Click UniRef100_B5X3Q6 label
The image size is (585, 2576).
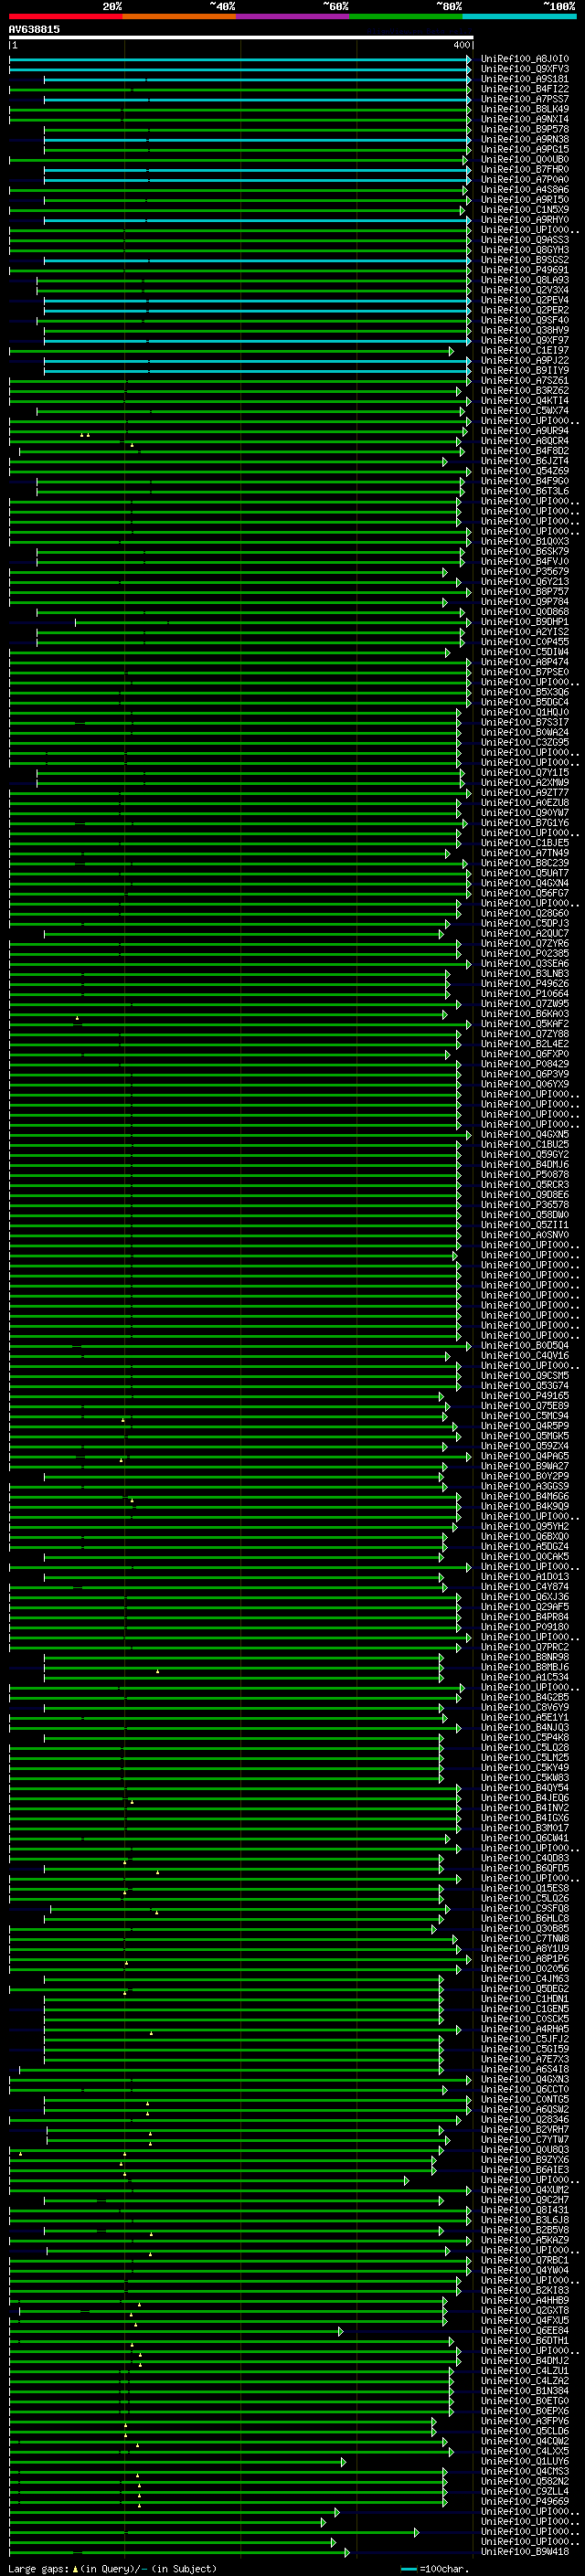[525, 692]
